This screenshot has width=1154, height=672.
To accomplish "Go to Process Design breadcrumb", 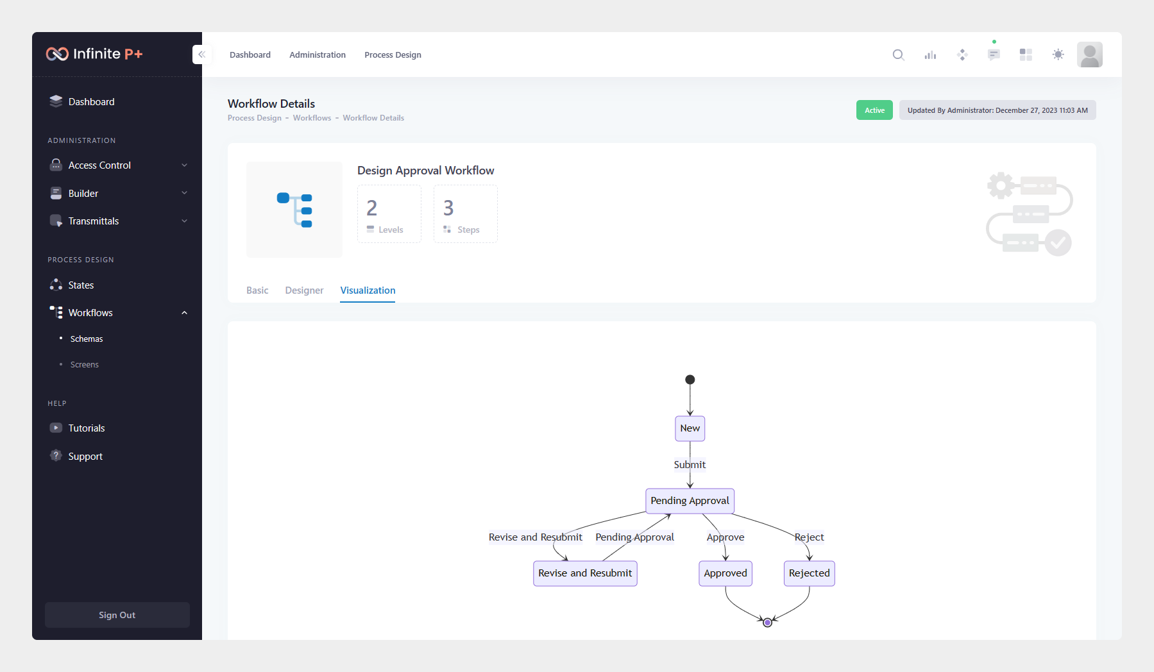I will pos(255,118).
